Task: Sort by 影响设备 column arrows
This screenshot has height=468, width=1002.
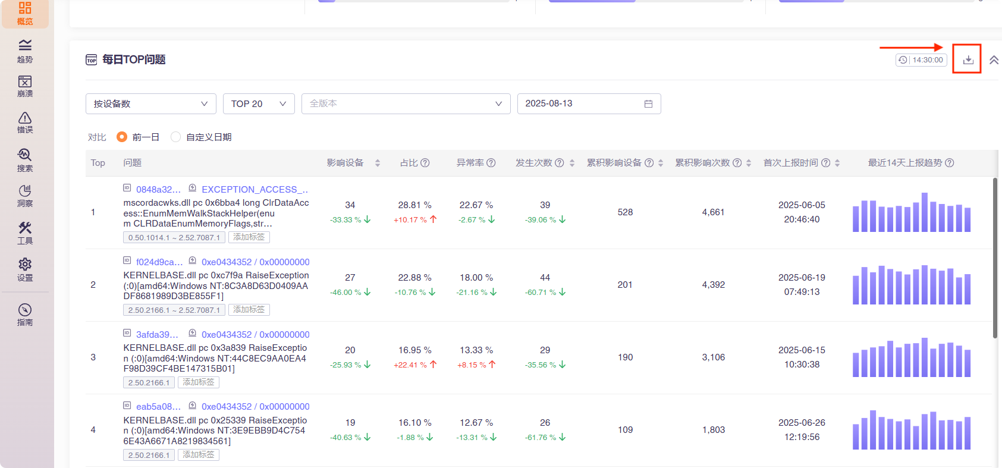Action: pos(378,163)
